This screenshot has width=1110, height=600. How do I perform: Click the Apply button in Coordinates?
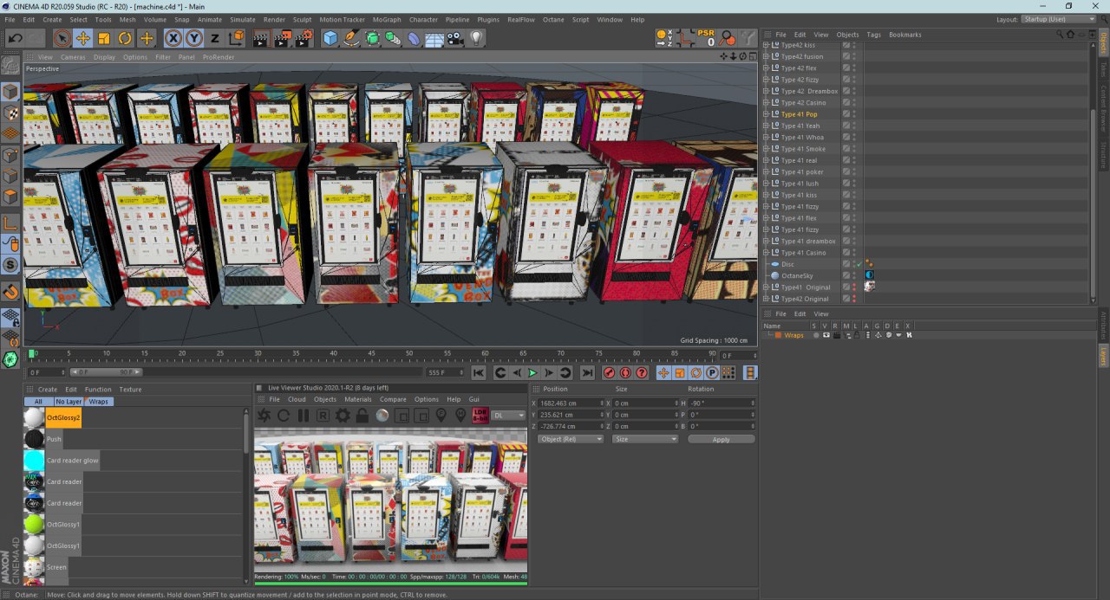click(721, 439)
